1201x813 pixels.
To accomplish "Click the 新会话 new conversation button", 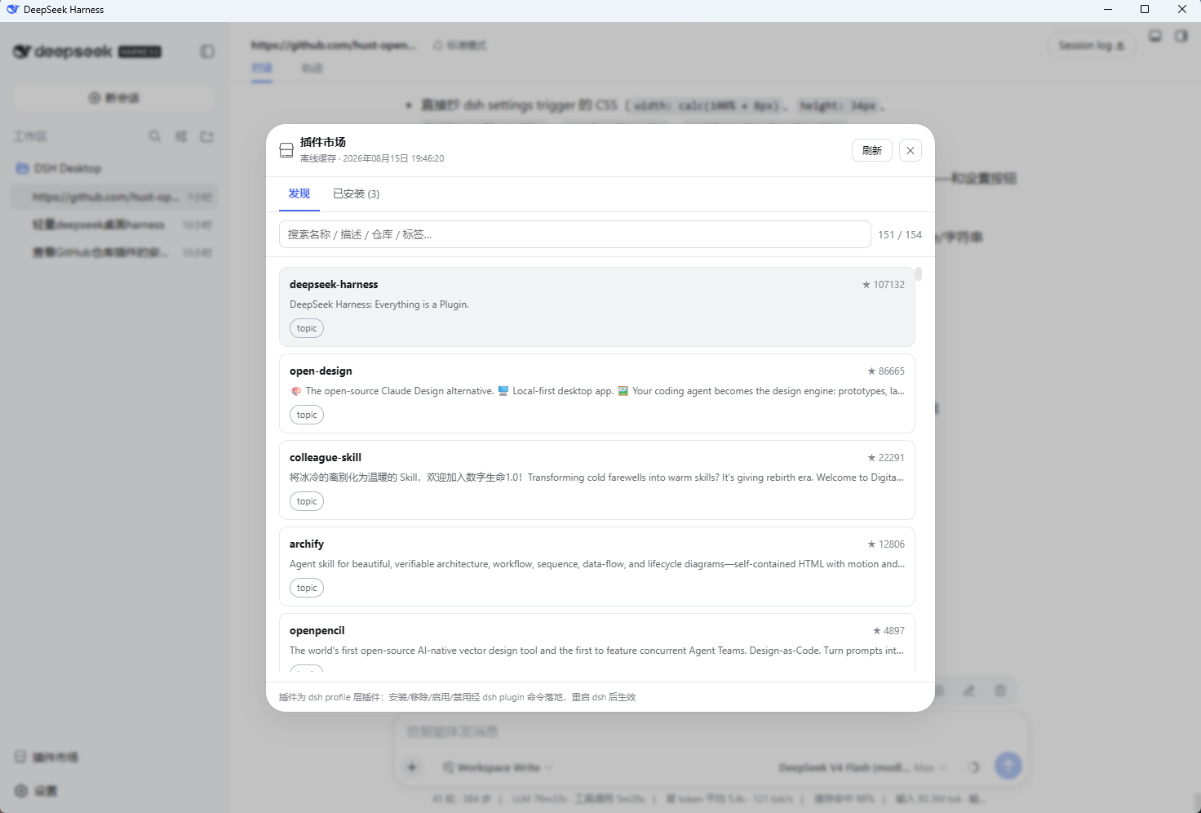I will 114,98.
